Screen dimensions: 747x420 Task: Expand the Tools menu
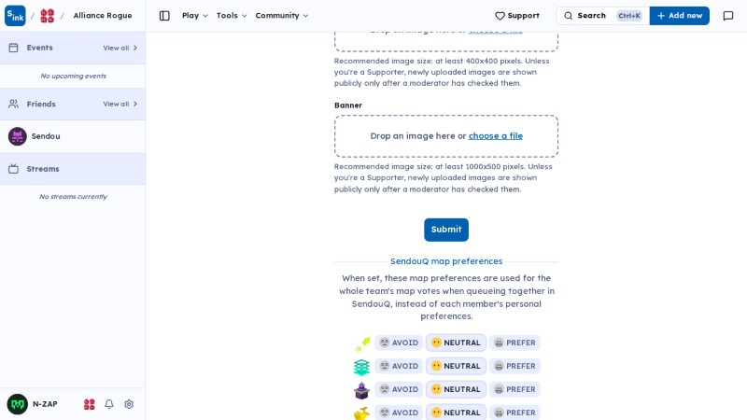click(x=232, y=16)
